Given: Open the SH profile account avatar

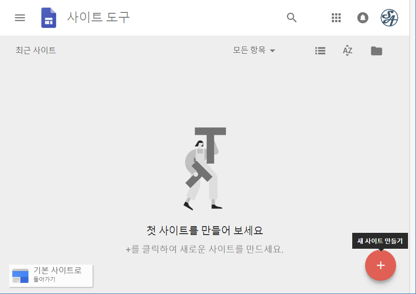Looking at the screenshot, I should click(x=389, y=18).
